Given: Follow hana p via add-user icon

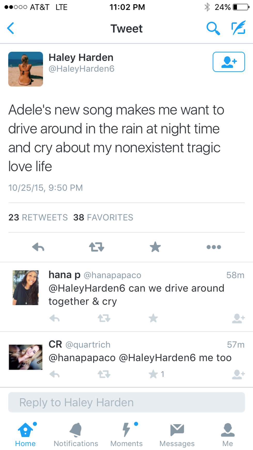Looking at the screenshot, I should (238, 318).
